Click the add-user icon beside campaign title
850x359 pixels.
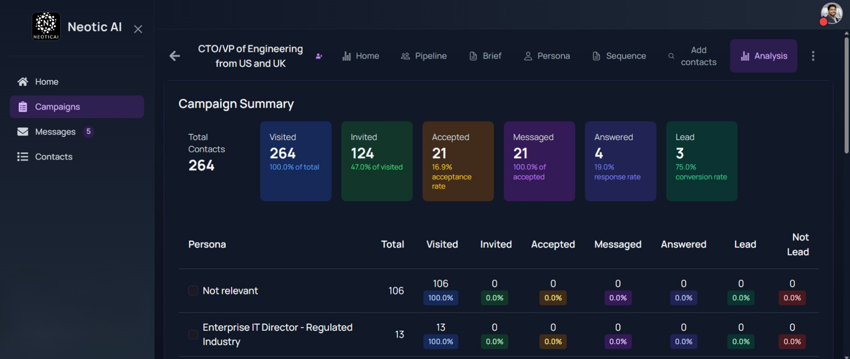(319, 56)
